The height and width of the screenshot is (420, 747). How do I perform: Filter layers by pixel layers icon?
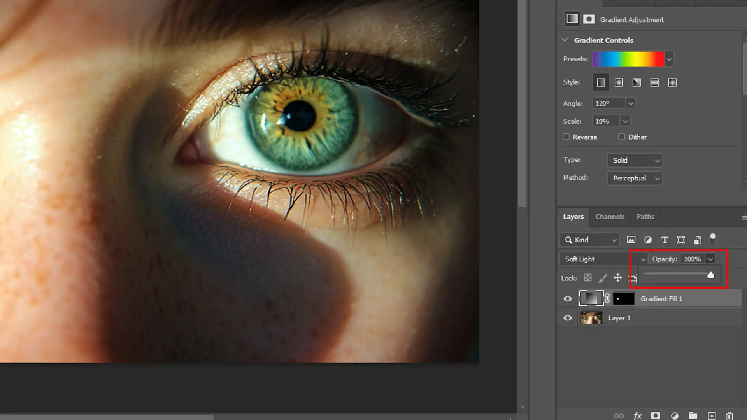(631, 240)
